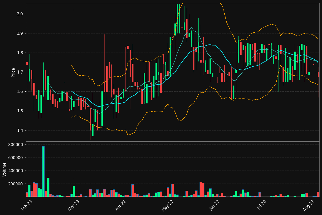The image size is (322, 215).
Task: Click the 1.6 price axis label
Action: [x=20, y=91]
